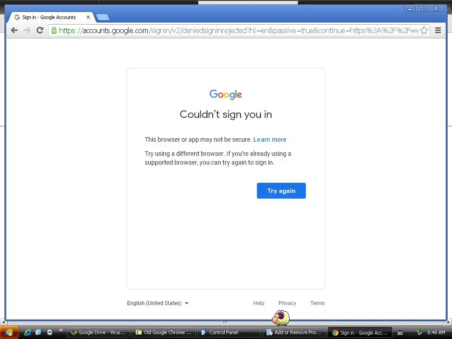Viewport: 452px width, 339px height.
Task: Expand the English (United States) language dropdown
Action: pyautogui.click(x=158, y=303)
